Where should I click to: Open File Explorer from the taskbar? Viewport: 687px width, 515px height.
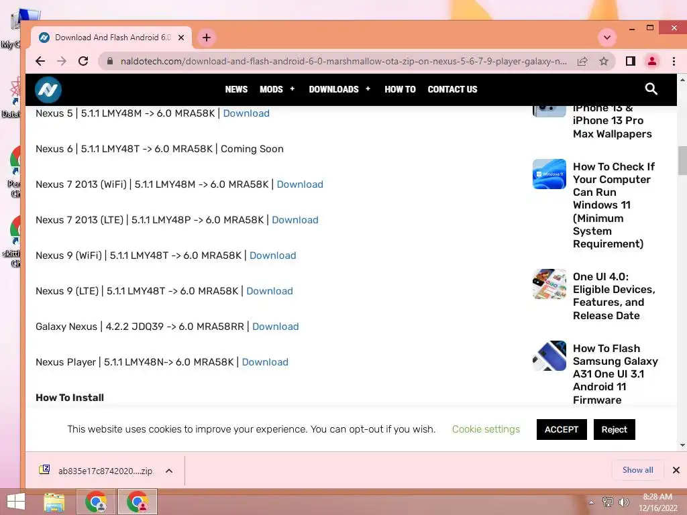54,502
